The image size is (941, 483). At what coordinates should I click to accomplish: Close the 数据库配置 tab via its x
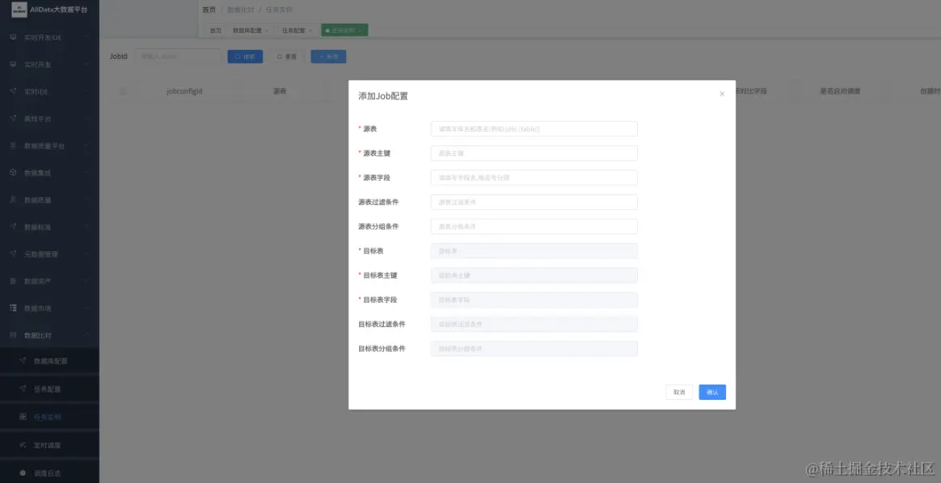pyautogui.click(x=267, y=31)
